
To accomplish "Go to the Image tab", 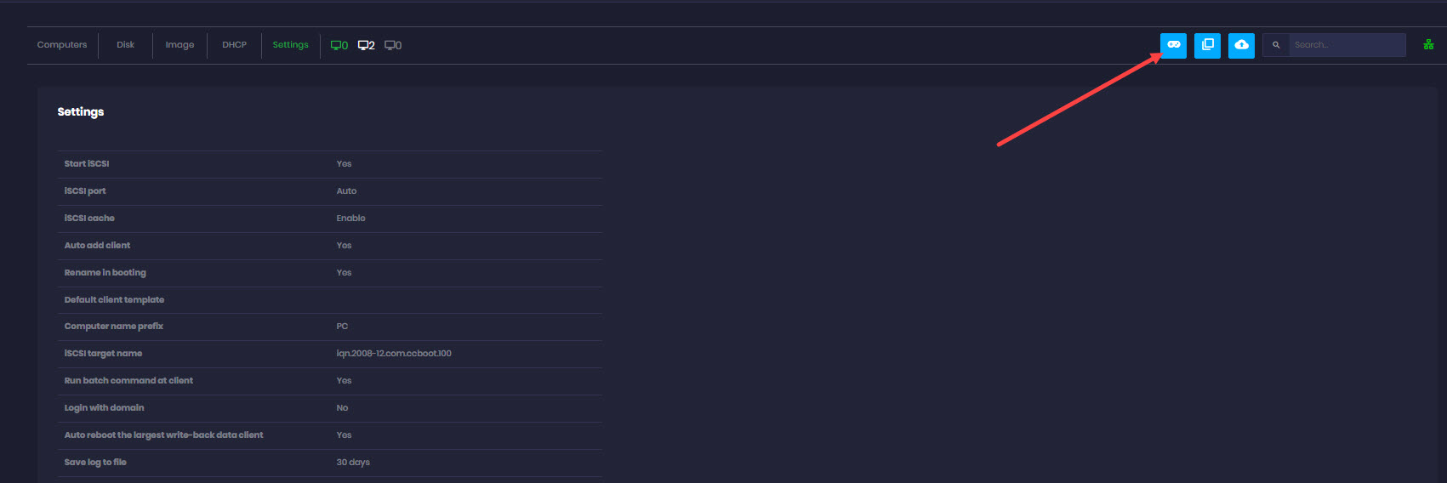I will (179, 45).
